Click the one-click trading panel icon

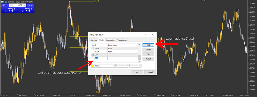pyautogui.click(x=2, y=1)
